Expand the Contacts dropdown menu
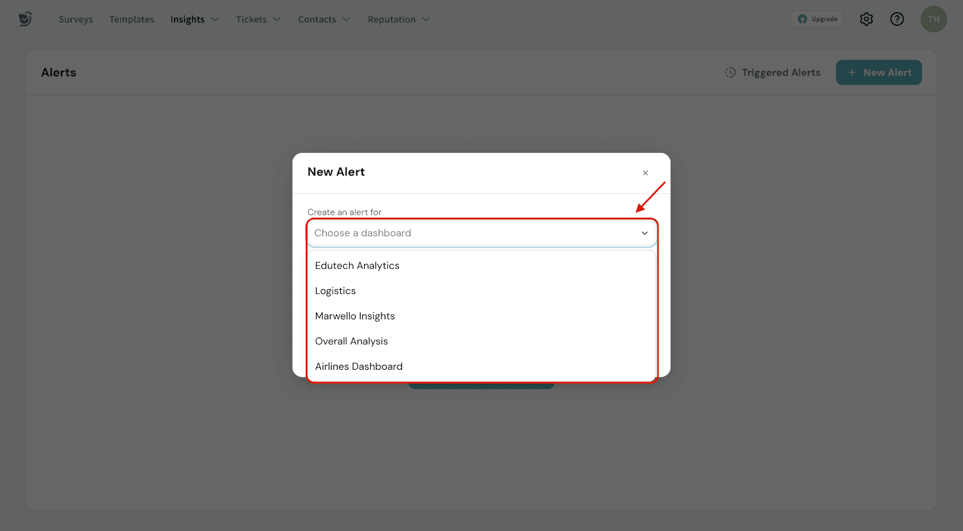The width and height of the screenshot is (963, 531). click(324, 19)
